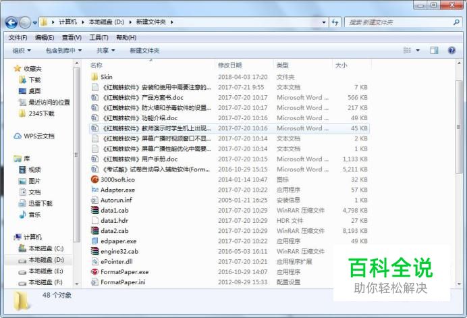Select the Skin folder icon

click(94, 77)
